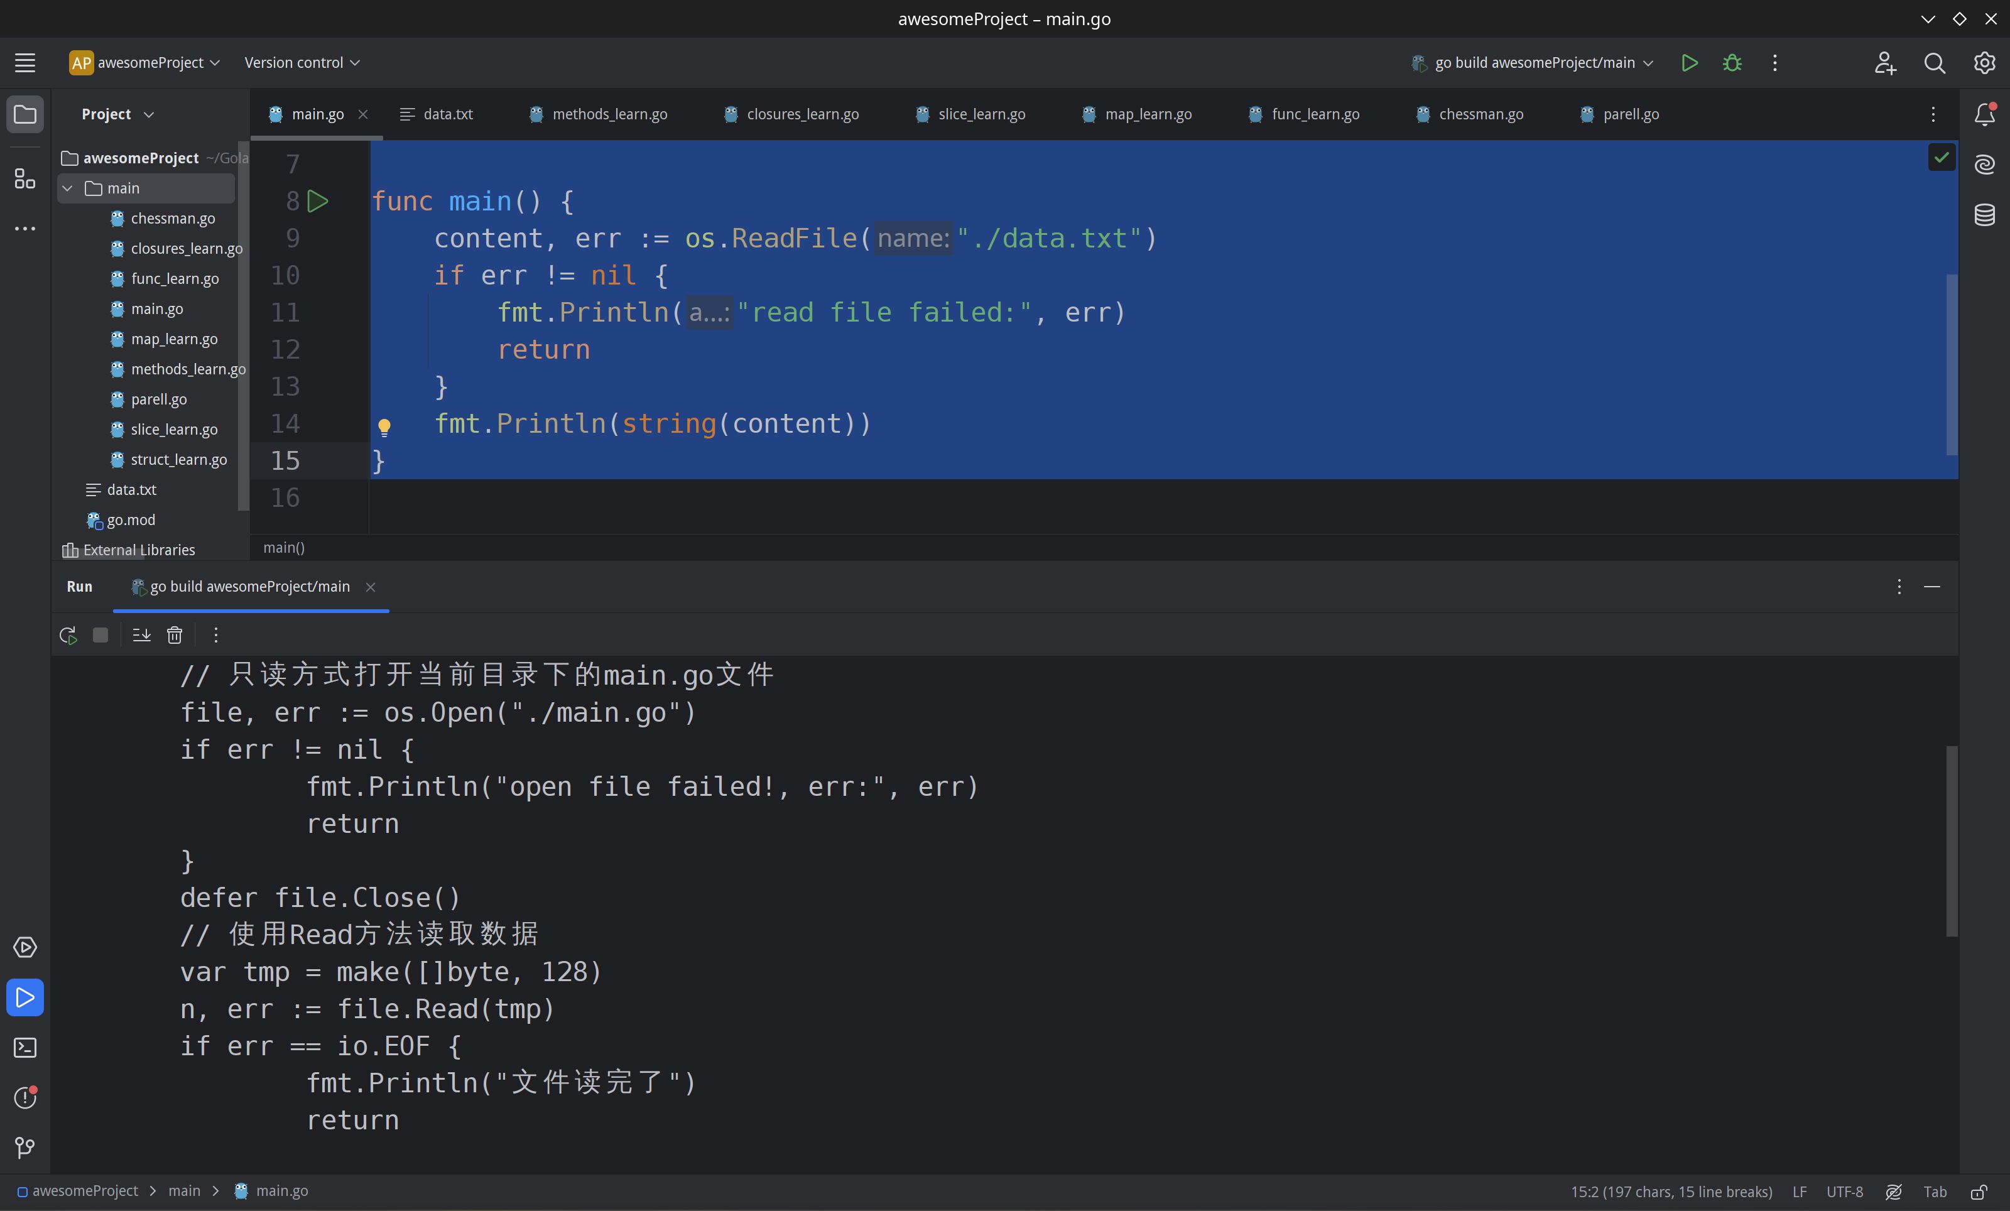Viewport: 2010px width, 1211px height.
Task: Open the chessman.go file tab
Action: coord(1476,113)
